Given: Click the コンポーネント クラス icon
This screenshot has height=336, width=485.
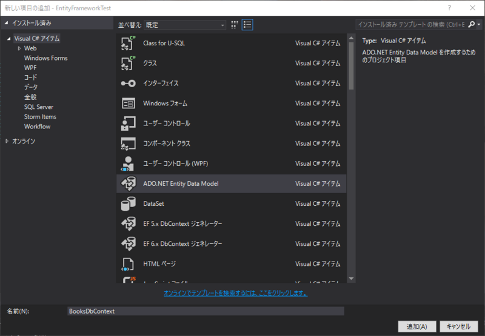Looking at the screenshot, I should point(128,143).
